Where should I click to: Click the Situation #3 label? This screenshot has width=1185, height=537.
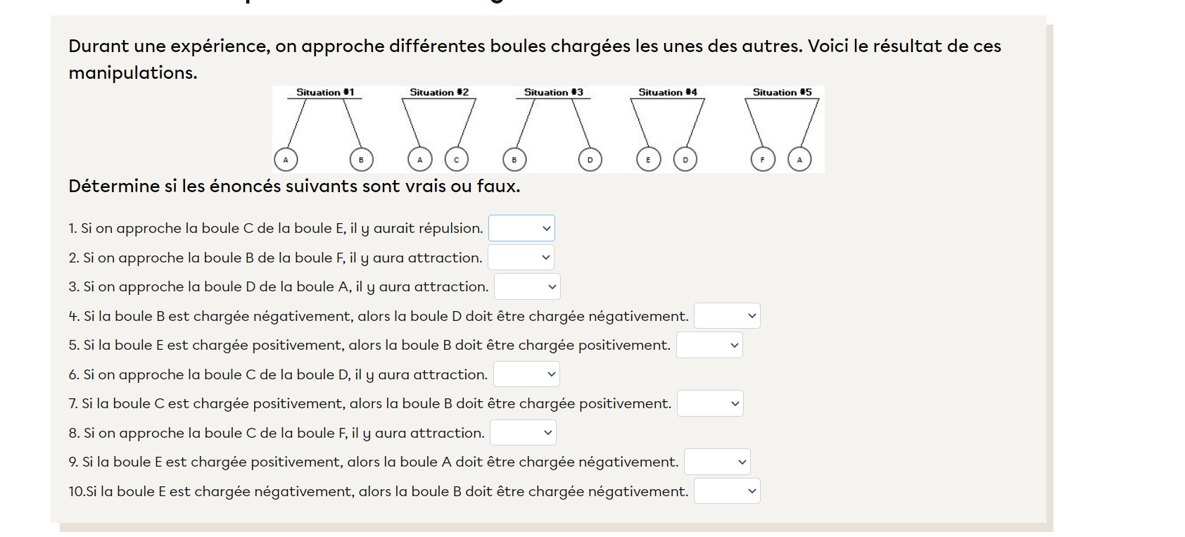pos(553,92)
